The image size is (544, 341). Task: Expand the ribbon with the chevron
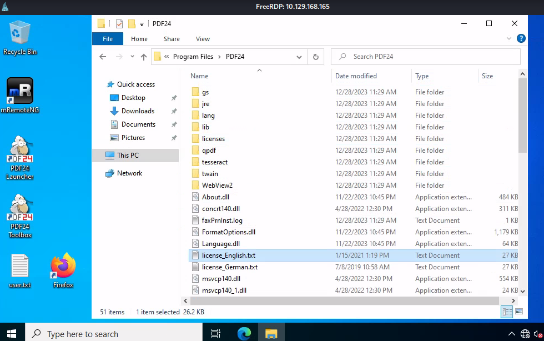(x=509, y=39)
